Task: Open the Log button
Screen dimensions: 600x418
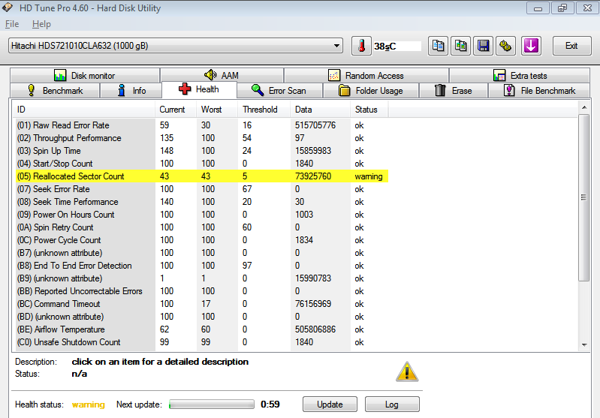Action: click(x=392, y=404)
